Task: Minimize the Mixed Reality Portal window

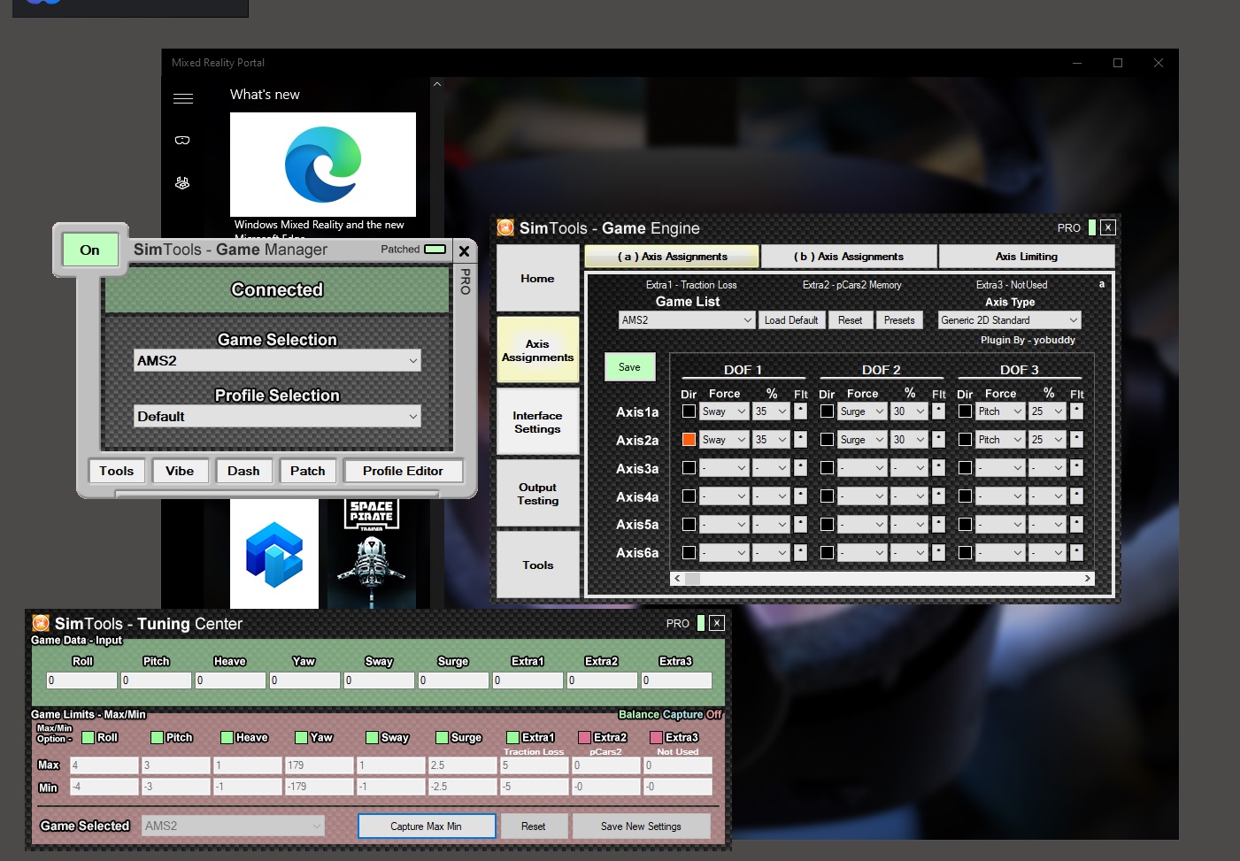Action: 1077,63
